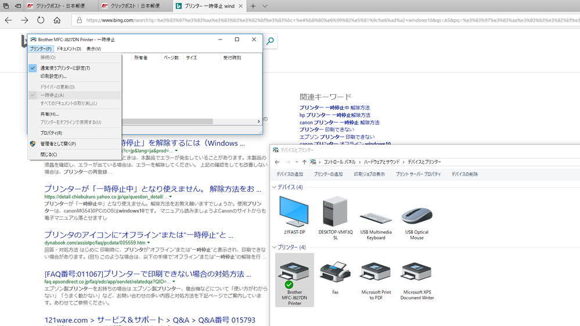Click the 所有者 column header
The image size is (580, 326).
146,58
